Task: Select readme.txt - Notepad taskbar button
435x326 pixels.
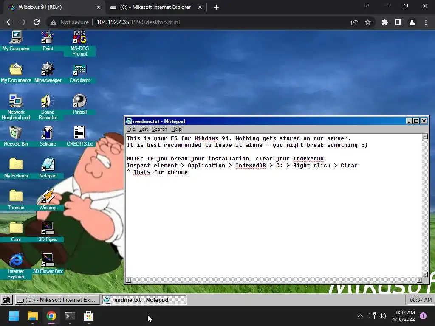Action: (144, 300)
